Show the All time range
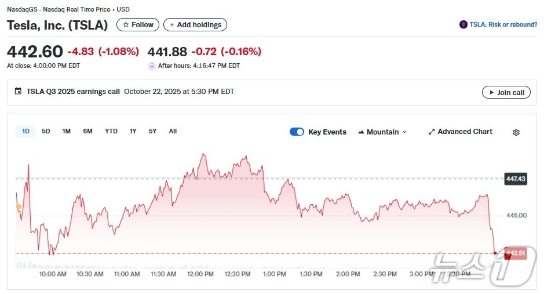Screen dimensions: 544x294 pyautogui.click(x=173, y=132)
